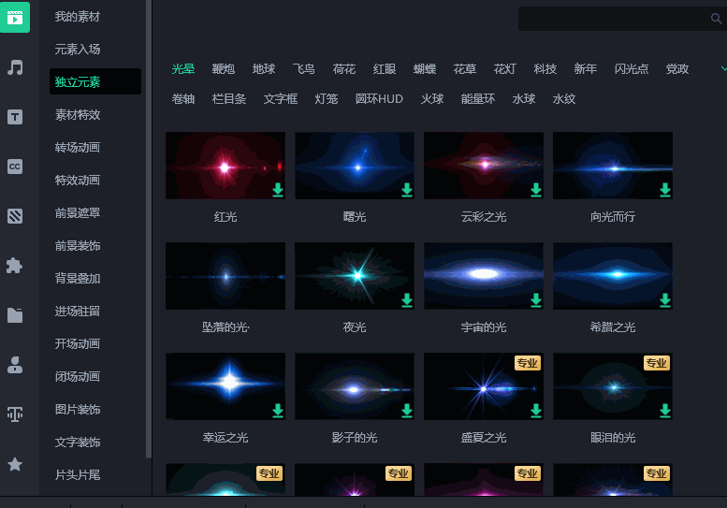Select the 花草 category tab

click(x=465, y=69)
